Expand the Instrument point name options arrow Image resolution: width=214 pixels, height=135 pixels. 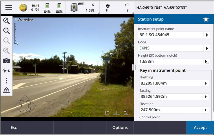tap(207, 35)
